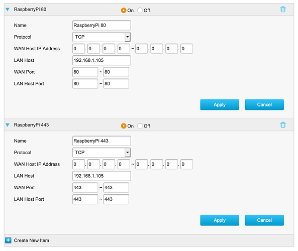Select Off radio for RaspberryPi 80

tap(140, 10)
